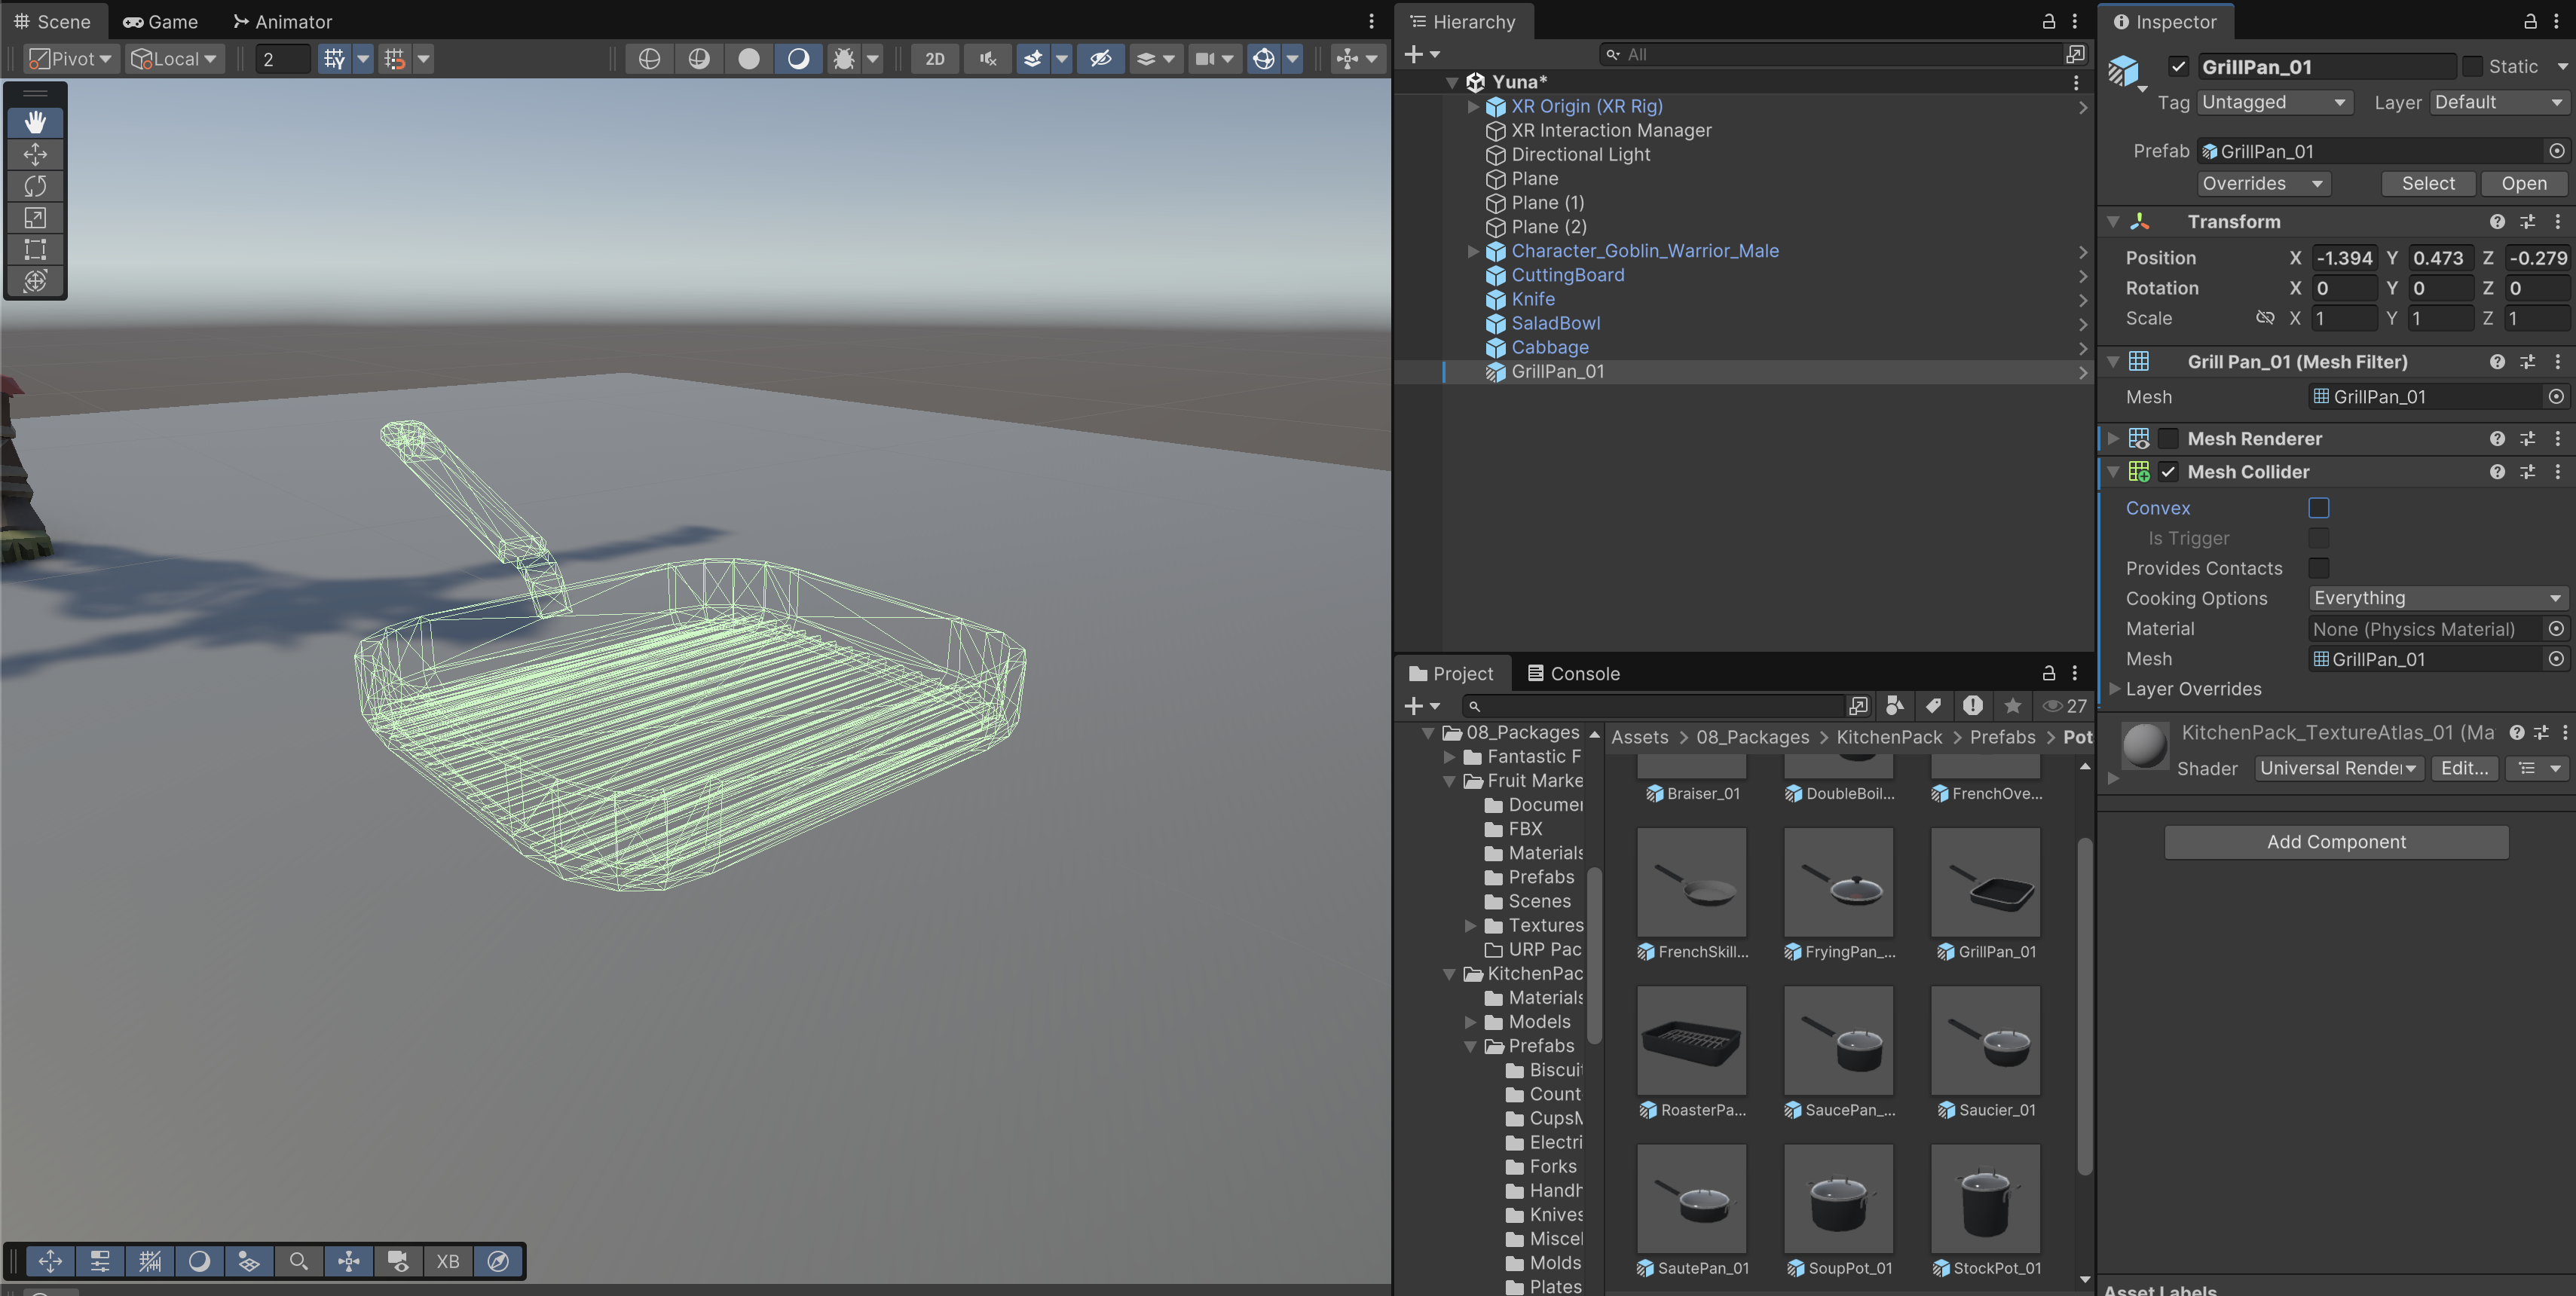Screen dimensions: 2576x1296
Task: Select the Rect transform tool
Action: click(x=35, y=249)
